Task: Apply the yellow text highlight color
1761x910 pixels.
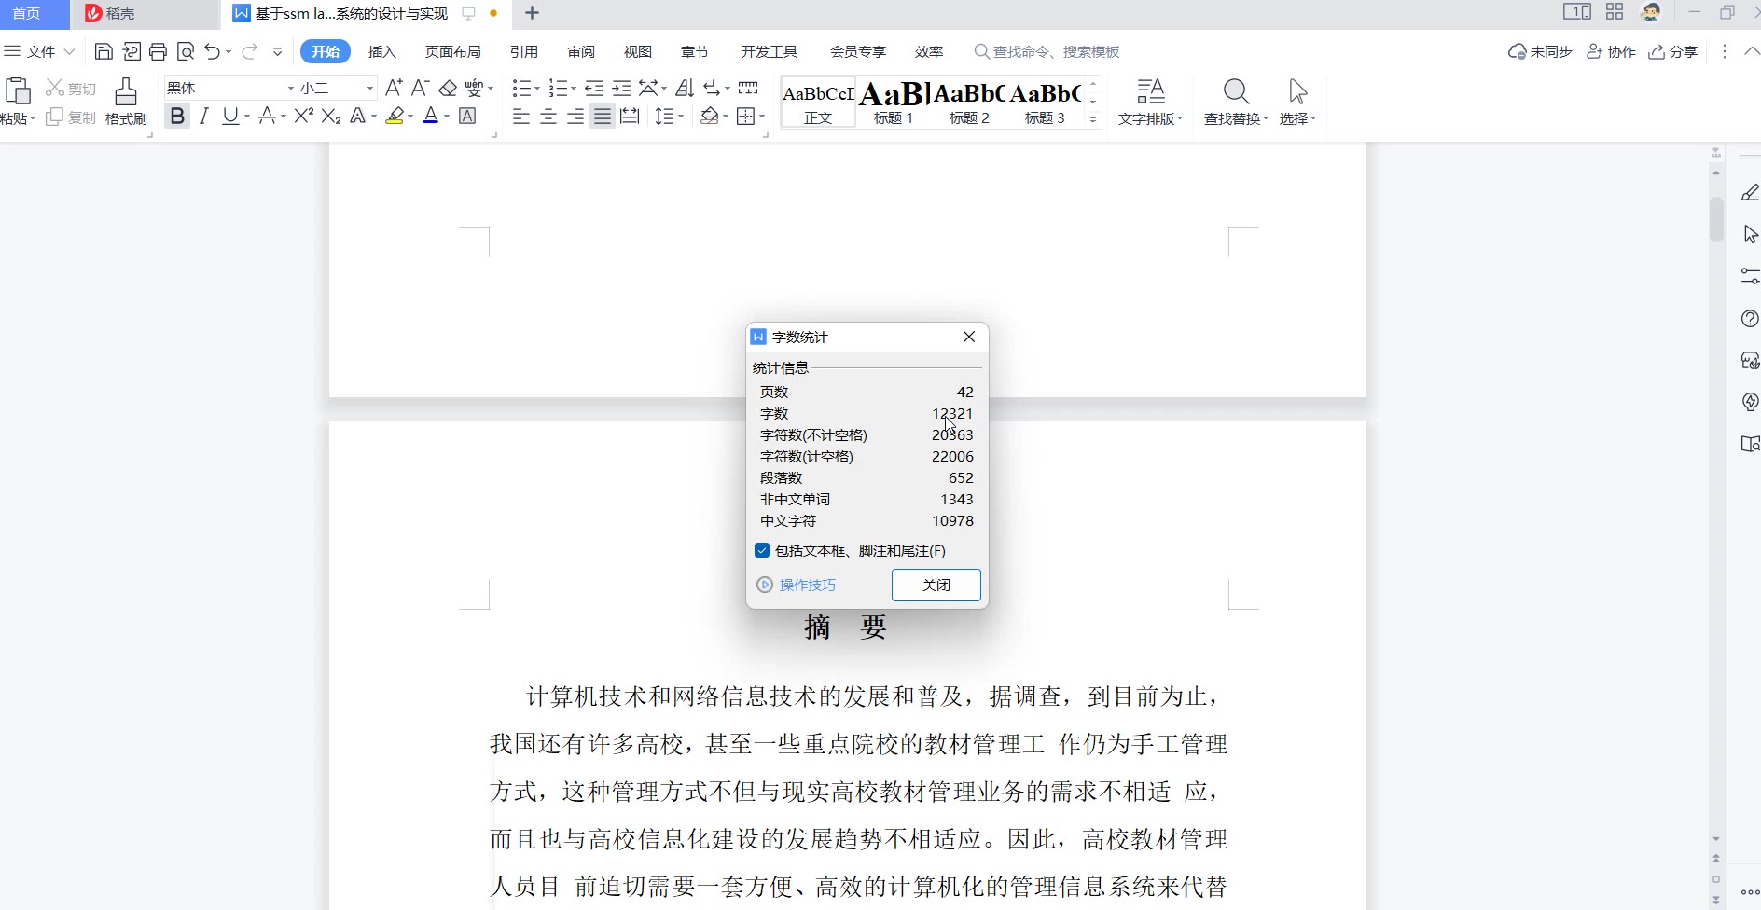Action: pyautogui.click(x=395, y=116)
